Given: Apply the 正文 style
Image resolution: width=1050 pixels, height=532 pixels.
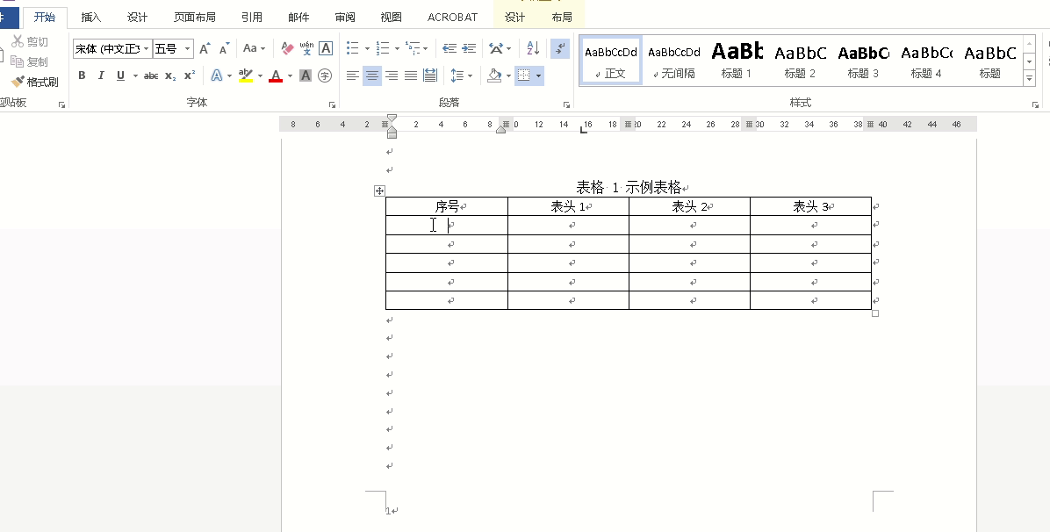Looking at the screenshot, I should [x=611, y=61].
